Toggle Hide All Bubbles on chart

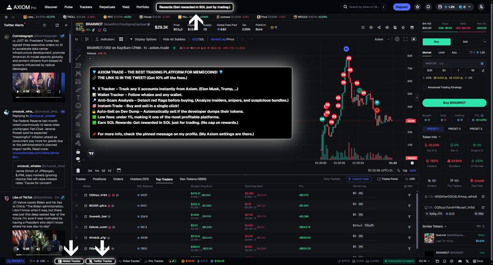coord(175,39)
